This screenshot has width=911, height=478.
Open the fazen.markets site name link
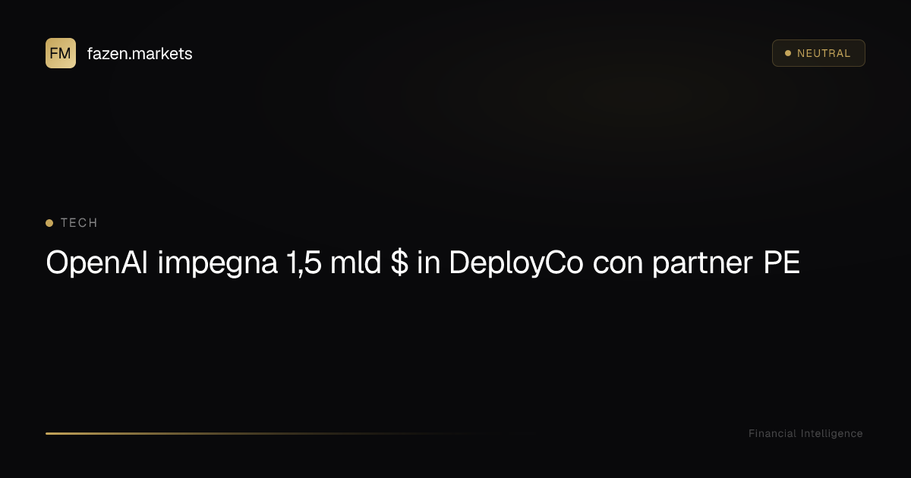(140, 53)
